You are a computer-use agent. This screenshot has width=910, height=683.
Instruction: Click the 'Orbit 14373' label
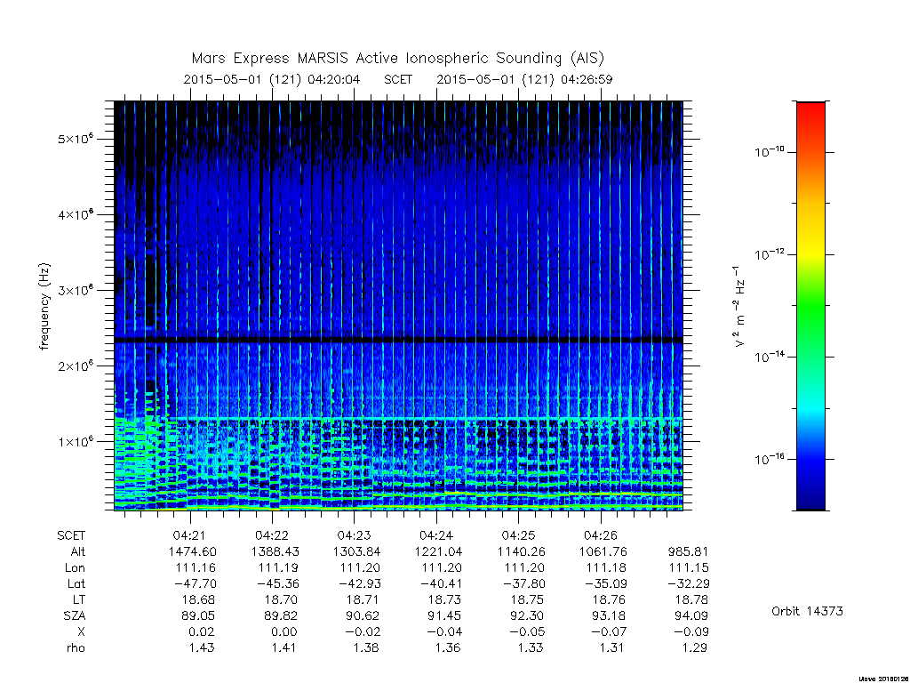tap(807, 611)
